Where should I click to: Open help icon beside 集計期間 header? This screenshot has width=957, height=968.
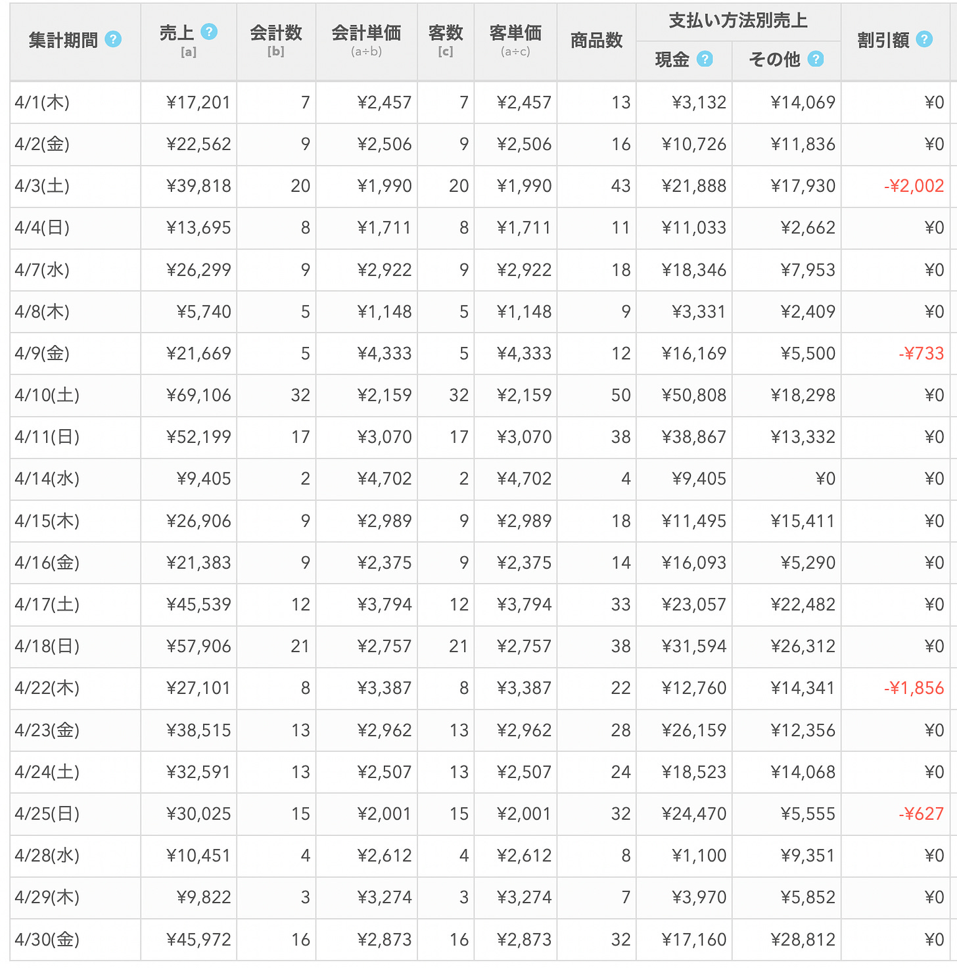[x=113, y=39]
